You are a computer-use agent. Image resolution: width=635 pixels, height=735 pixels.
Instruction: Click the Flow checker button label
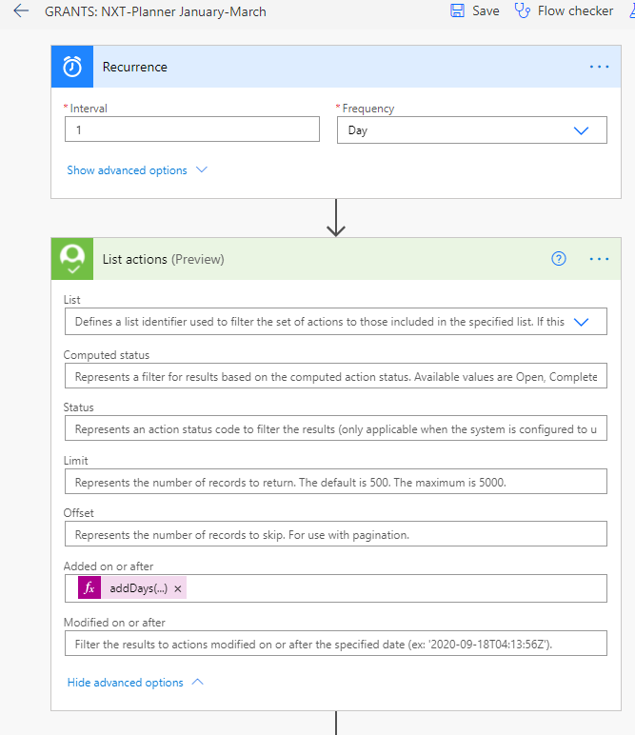575,10
